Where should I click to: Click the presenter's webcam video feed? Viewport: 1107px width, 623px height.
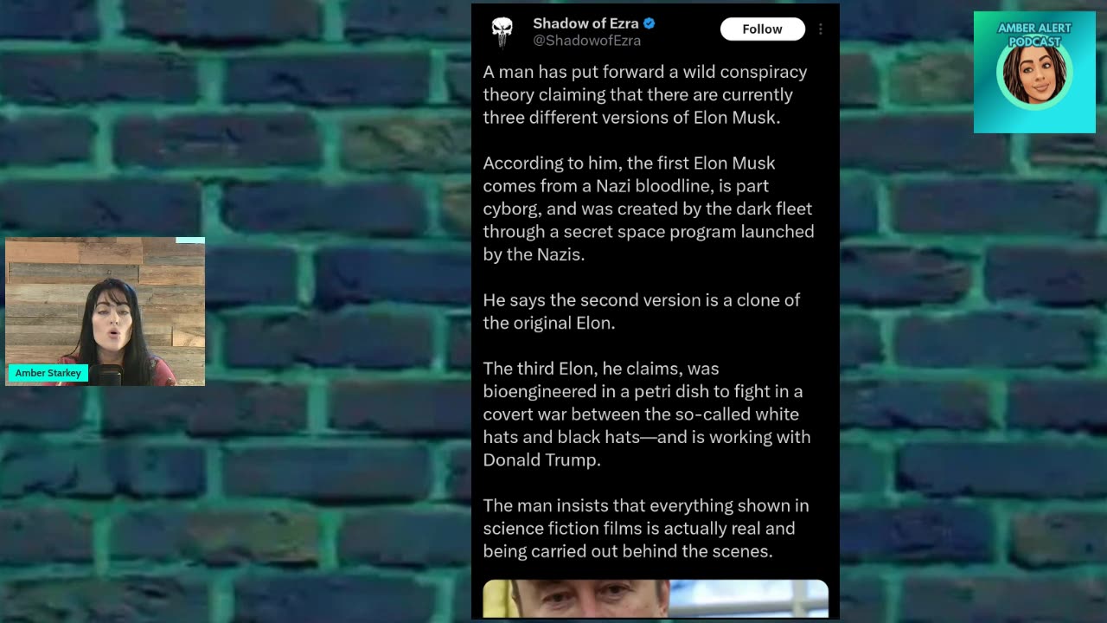click(x=105, y=311)
